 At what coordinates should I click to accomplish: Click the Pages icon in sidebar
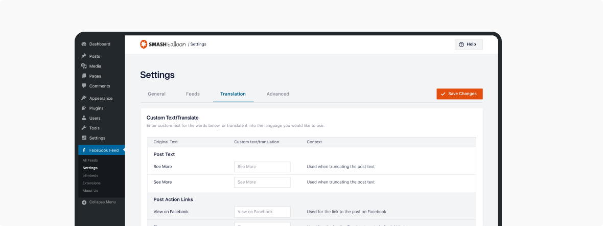click(x=84, y=76)
